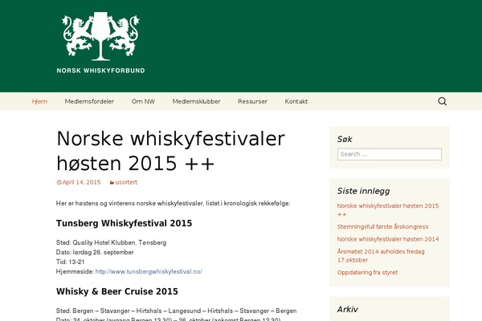Click the Whisky & Beer Cruise 2015 heading

coord(117,291)
